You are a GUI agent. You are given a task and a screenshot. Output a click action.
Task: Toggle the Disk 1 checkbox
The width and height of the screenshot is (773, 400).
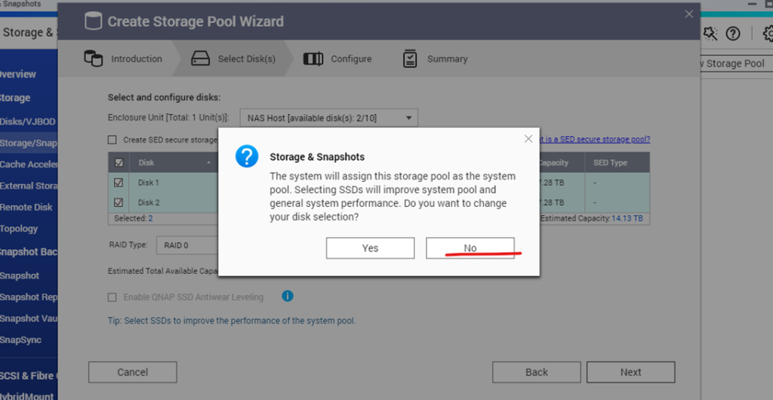coord(119,183)
